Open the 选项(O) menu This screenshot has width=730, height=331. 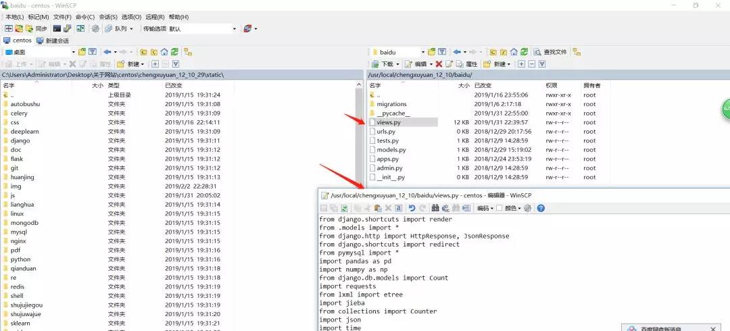[x=131, y=17]
